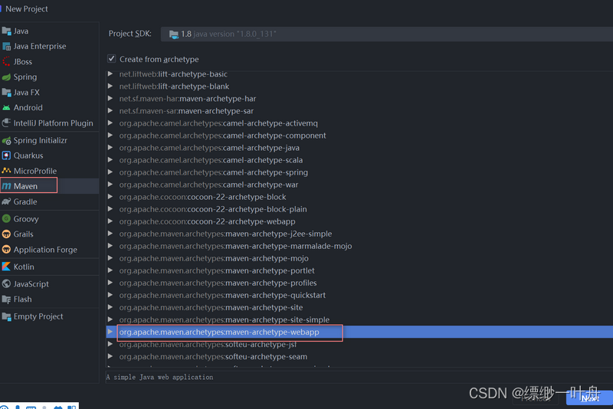Pick the Spring leaf icon

[x=6, y=77]
